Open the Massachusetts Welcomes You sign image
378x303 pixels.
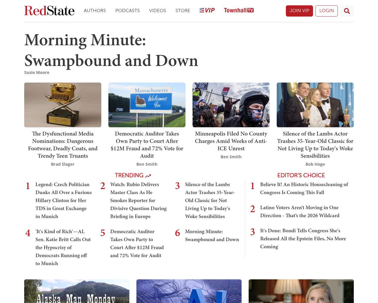coord(147,105)
